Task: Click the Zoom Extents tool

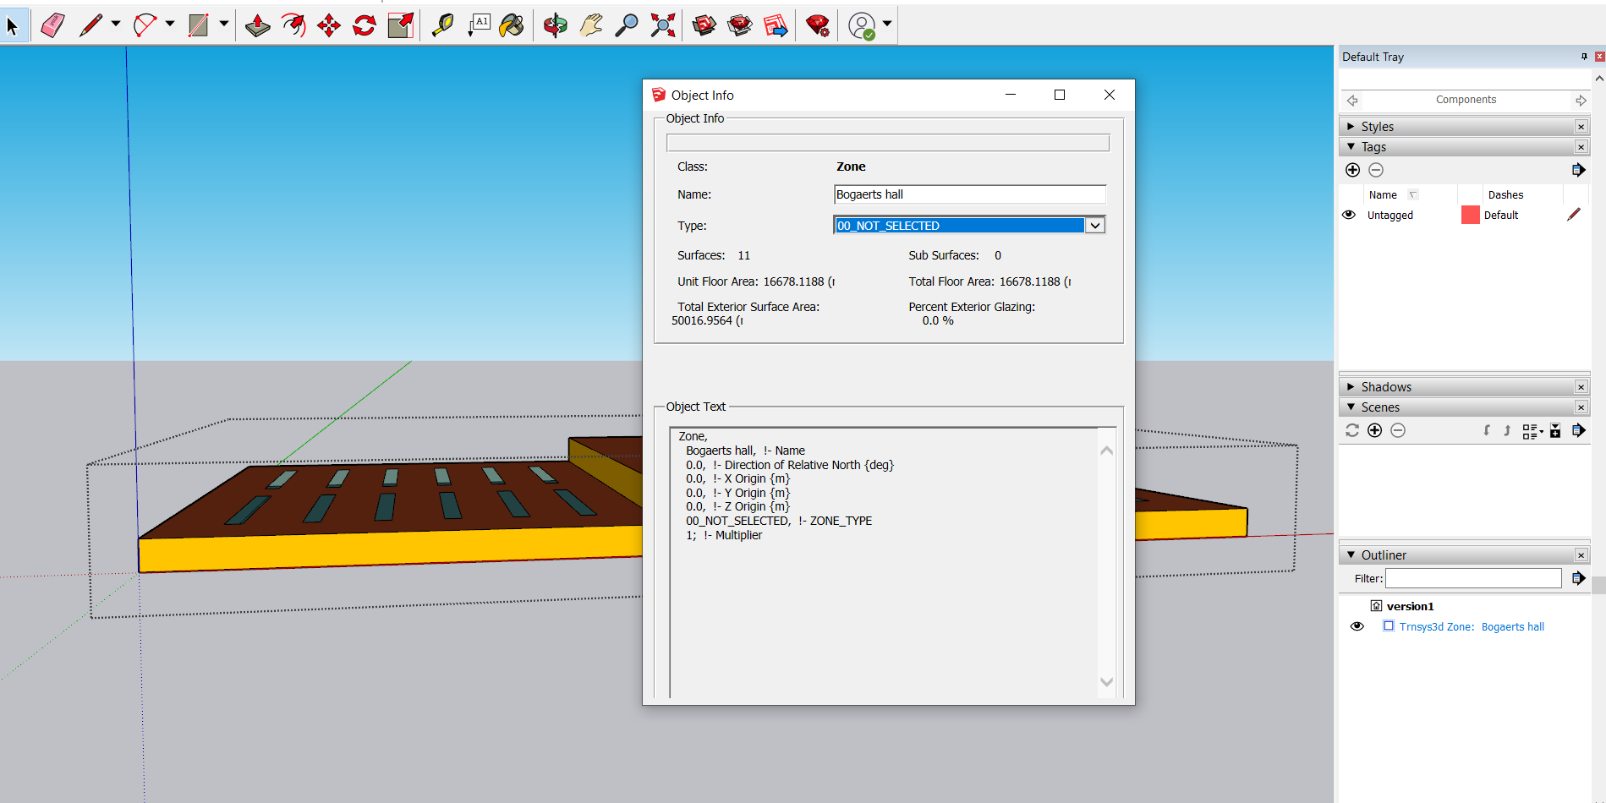Action: point(663,25)
